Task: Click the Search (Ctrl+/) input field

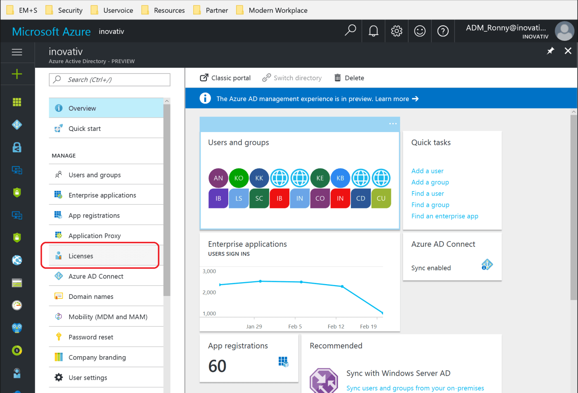Action: click(109, 80)
